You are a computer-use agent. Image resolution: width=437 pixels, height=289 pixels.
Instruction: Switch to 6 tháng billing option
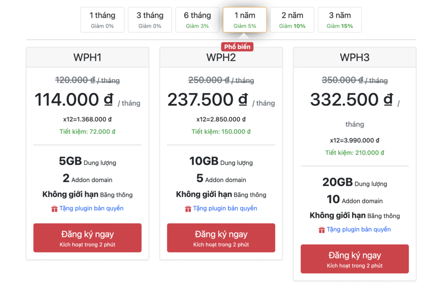pos(197,20)
